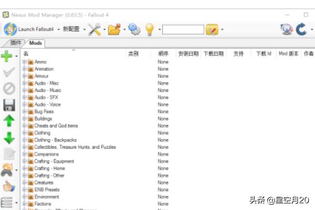Deactivate mod with the circle-slash icon
The height and width of the screenshot is (210, 315).
[9, 88]
